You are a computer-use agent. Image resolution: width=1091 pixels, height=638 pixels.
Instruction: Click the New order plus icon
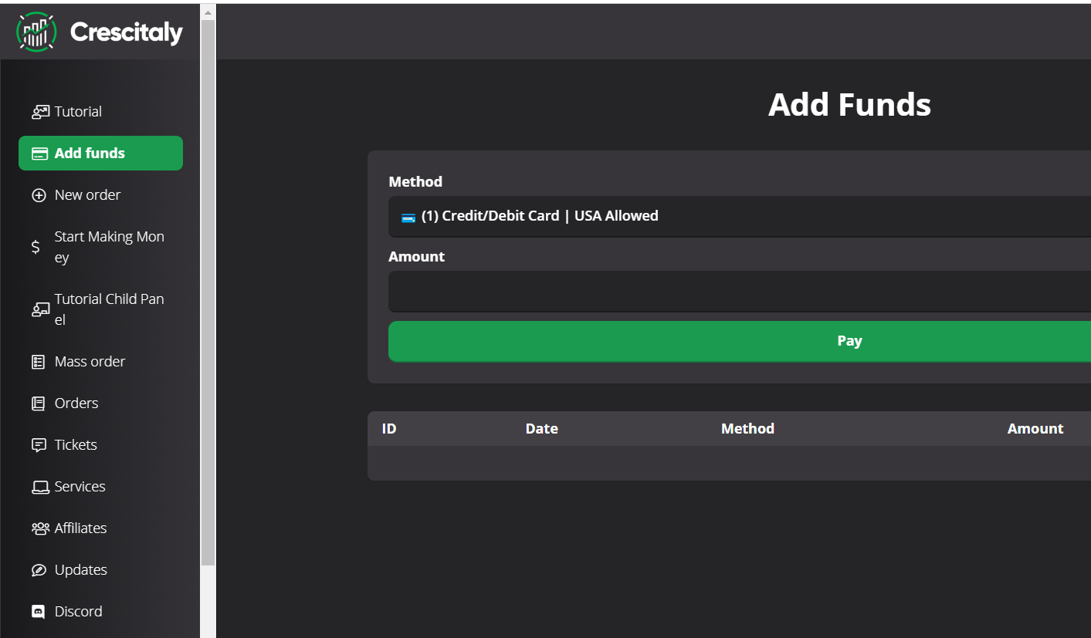click(x=39, y=195)
